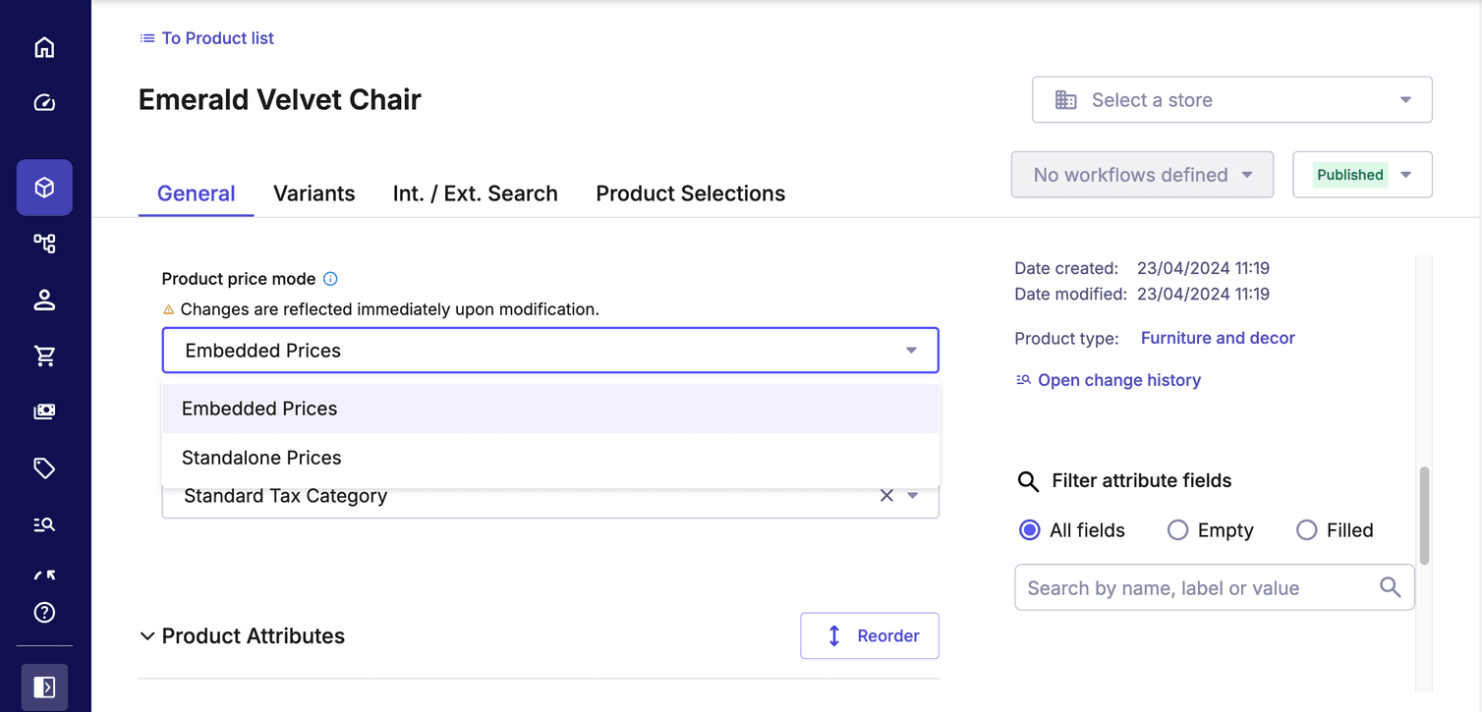This screenshot has width=1482, height=712.
Task: Click the Products cube icon in sidebar
Action: click(45, 187)
